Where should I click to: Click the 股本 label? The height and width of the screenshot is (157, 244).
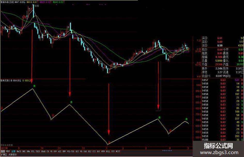coord(226,68)
